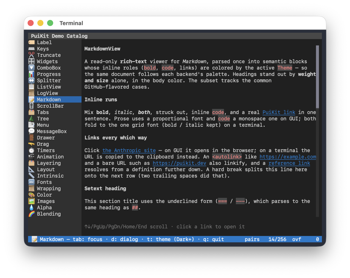The width and height of the screenshot is (350, 278).
Task: Click the 'Inline runs' heading
Action: (101, 100)
